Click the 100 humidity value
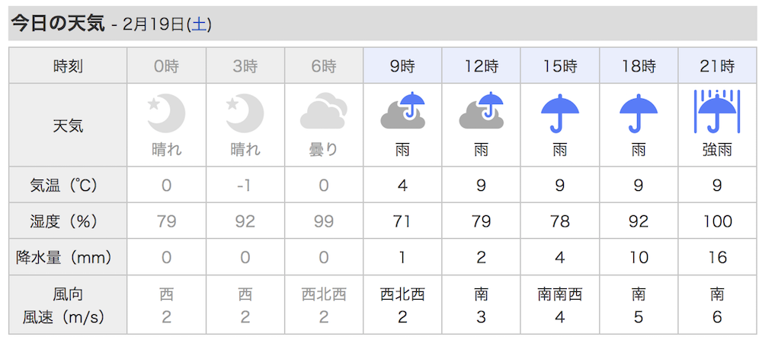The height and width of the screenshot is (340, 762). pos(717,221)
